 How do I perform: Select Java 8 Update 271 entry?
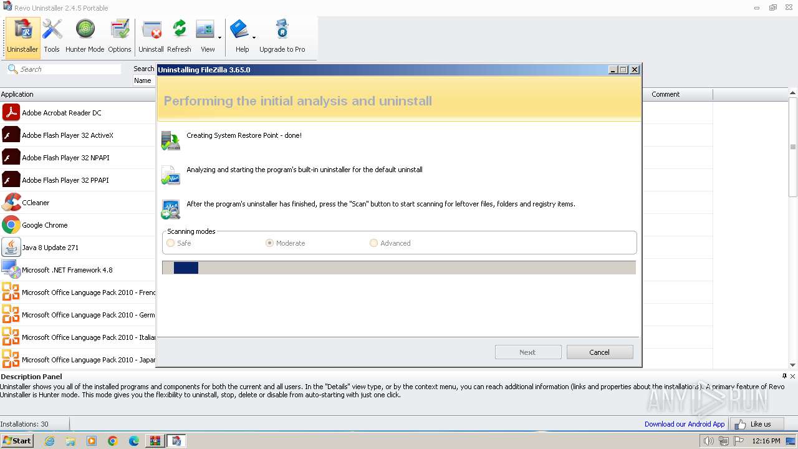(78, 248)
